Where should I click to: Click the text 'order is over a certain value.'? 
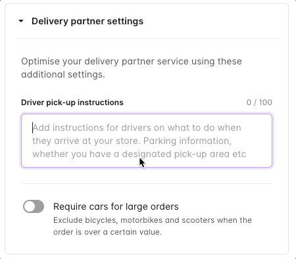tap(107, 232)
